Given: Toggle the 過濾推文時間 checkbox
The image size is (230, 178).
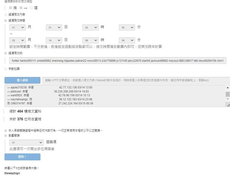Looking at the screenshot, I should (x=5, y=20).
